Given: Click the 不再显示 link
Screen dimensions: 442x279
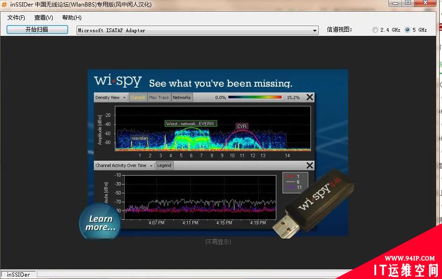Looking at the screenshot, I should [x=218, y=242].
